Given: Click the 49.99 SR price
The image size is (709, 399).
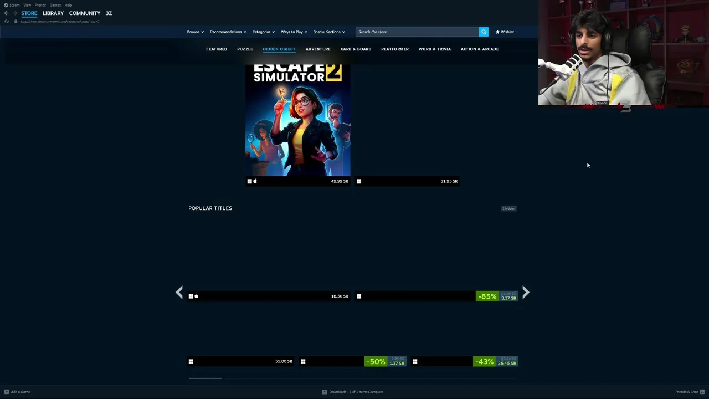Looking at the screenshot, I should [340, 181].
